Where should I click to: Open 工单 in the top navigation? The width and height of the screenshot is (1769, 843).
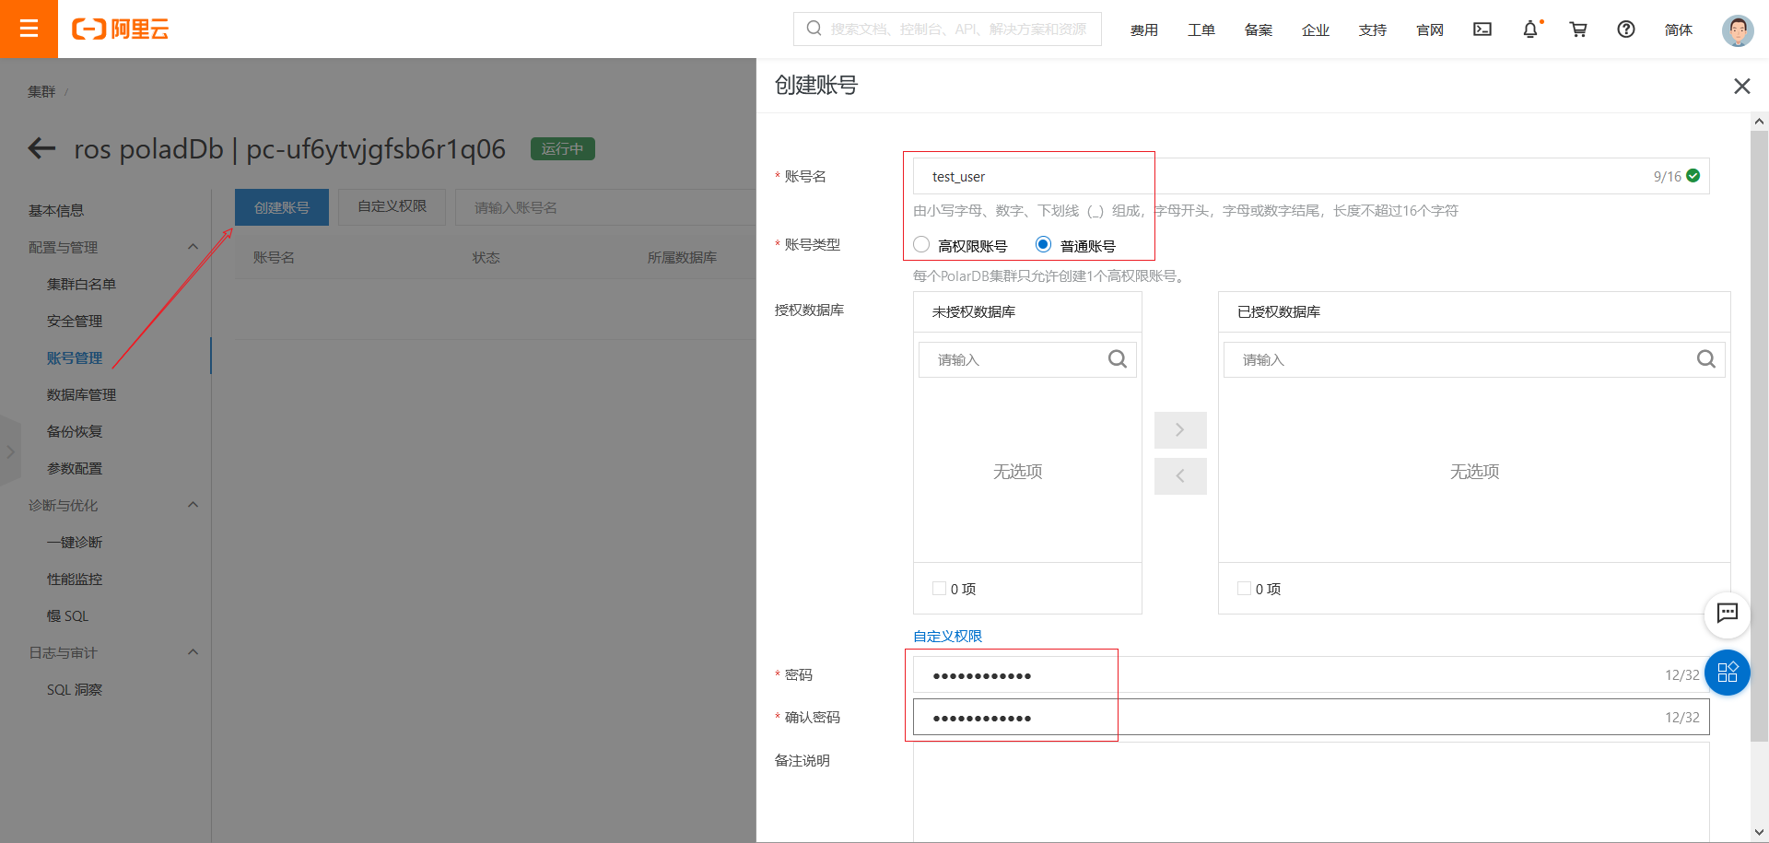(1201, 29)
